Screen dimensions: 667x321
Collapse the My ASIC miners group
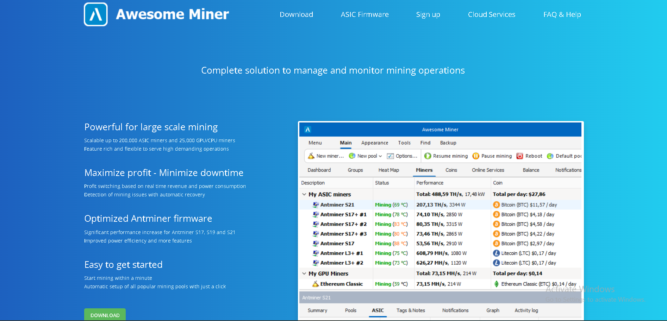(x=304, y=194)
